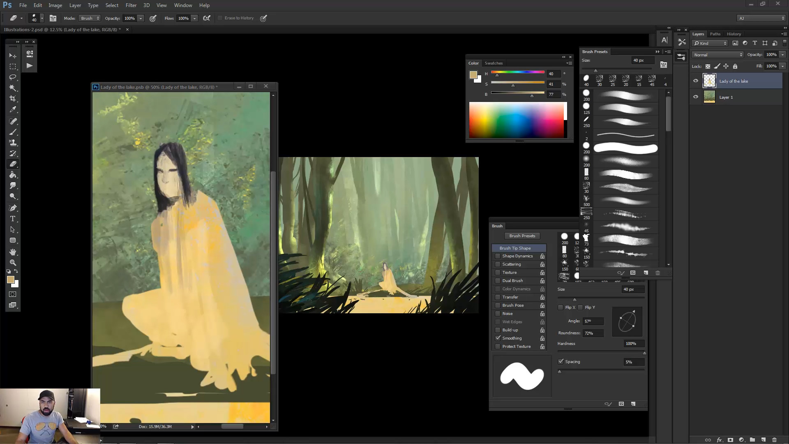Select the Rectangular Marquee tool
This screenshot has height=444, width=789.
(13, 67)
